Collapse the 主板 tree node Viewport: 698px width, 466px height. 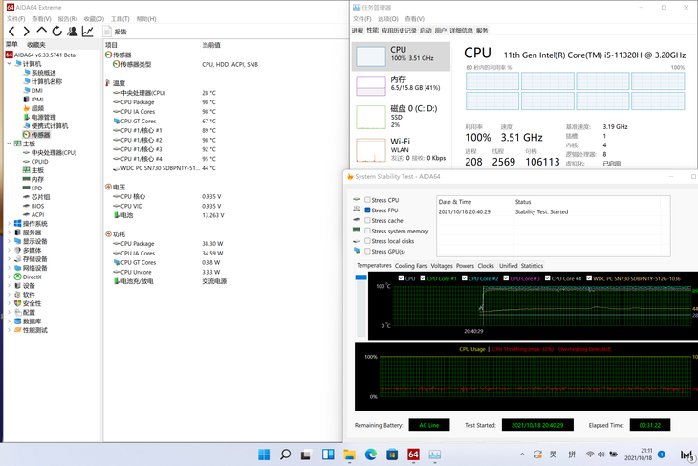(x=9, y=144)
